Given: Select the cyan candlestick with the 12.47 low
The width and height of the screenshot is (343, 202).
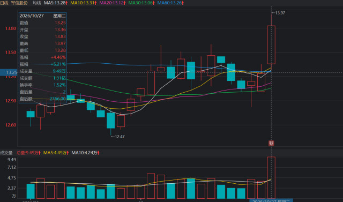Looking at the screenshot, I should pyautogui.click(x=111, y=121).
